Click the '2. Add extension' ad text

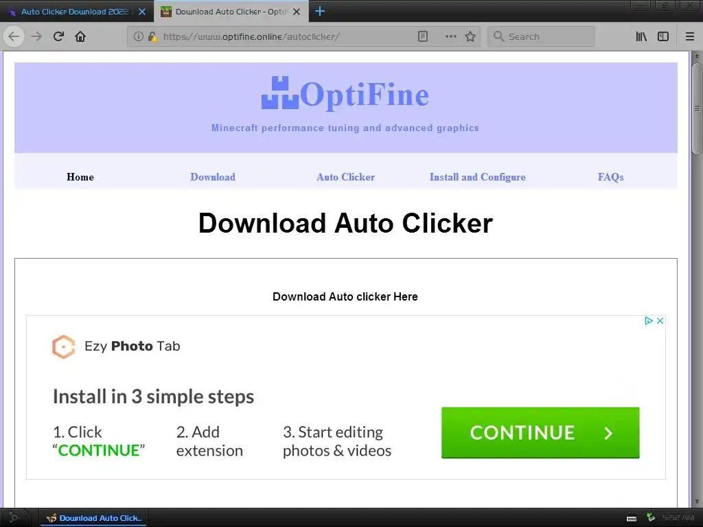pyautogui.click(x=209, y=441)
